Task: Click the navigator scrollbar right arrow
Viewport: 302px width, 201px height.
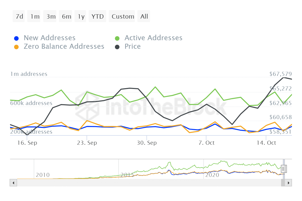Action: click(x=289, y=183)
